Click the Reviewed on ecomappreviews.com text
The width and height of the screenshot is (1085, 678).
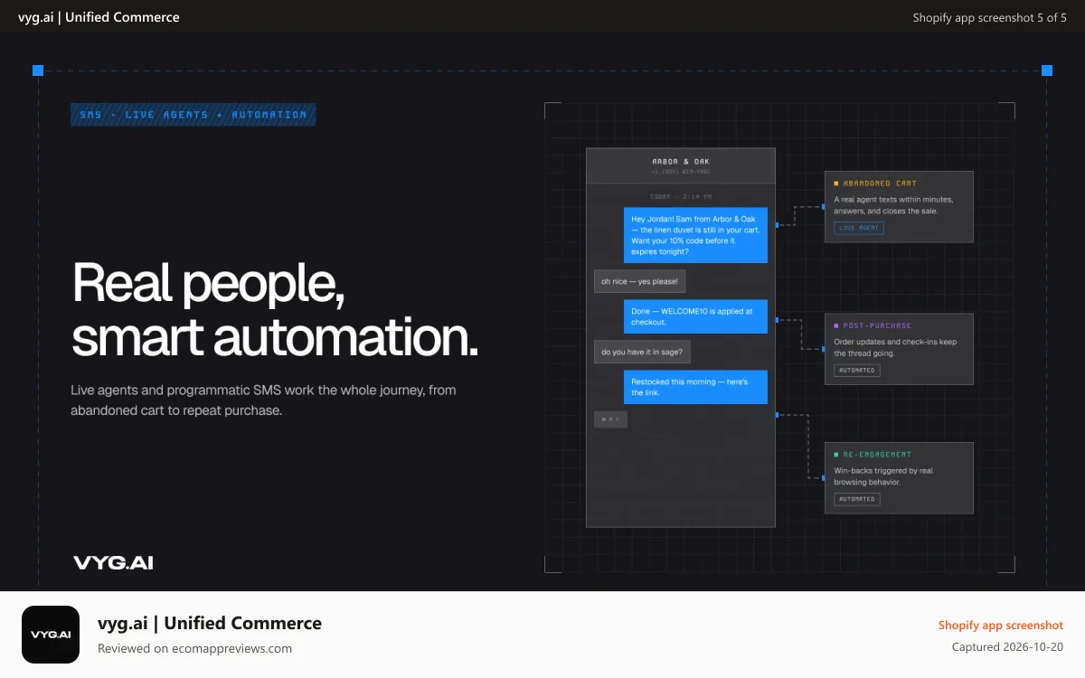tap(195, 648)
